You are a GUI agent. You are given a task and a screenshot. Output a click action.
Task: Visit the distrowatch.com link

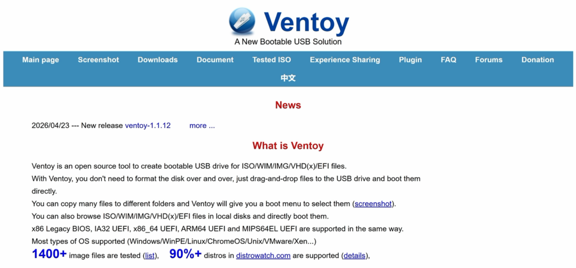pos(263,256)
